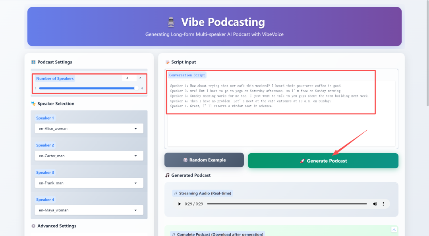Reset the Number of Speakers value
The width and height of the screenshot is (429, 236).
point(140,78)
